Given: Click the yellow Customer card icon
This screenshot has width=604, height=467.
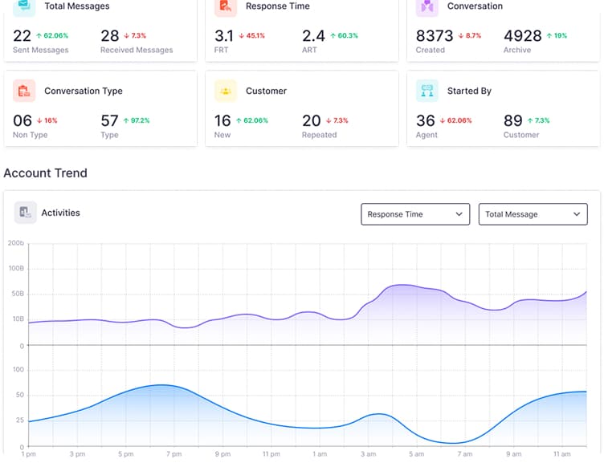Looking at the screenshot, I should tap(226, 91).
